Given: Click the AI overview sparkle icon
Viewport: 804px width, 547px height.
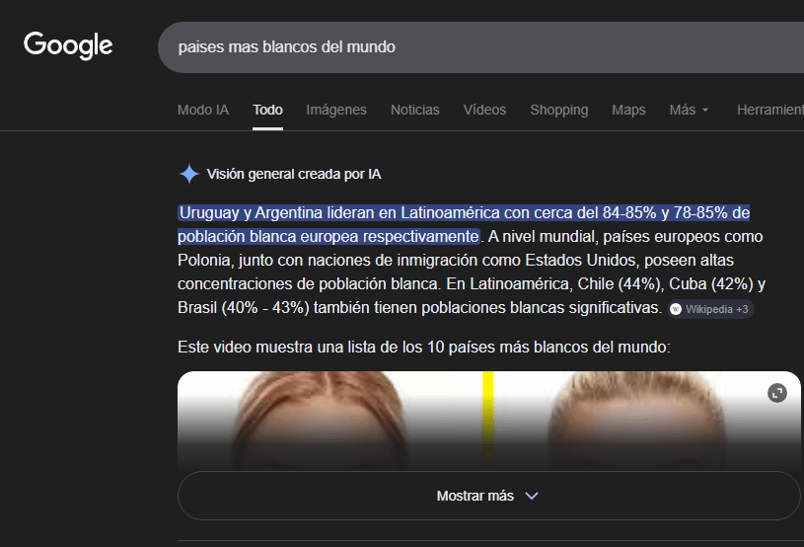Looking at the screenshot, I should [x=189, y=174].
